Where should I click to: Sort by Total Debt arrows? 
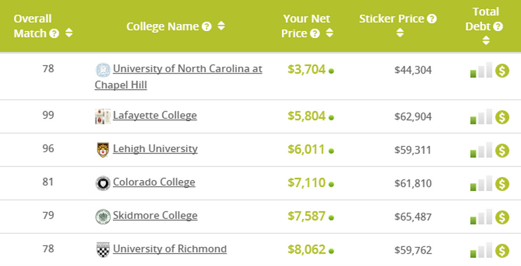pos(486,40)
